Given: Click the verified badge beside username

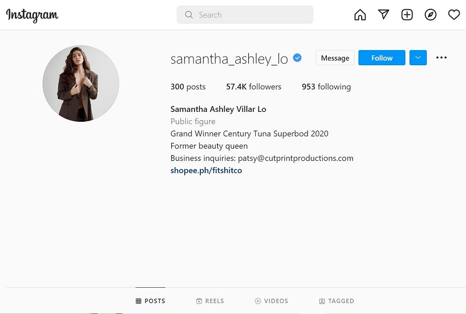Looking at the screenshot, I should click(x=297, y=58).
